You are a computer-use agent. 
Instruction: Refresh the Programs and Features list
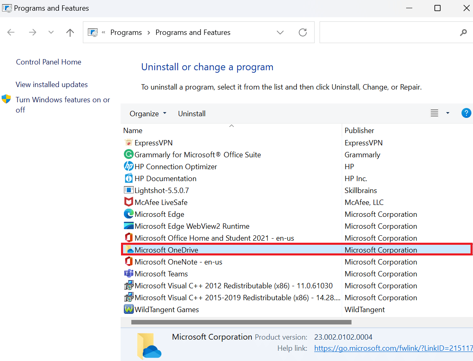click(303, 32)
